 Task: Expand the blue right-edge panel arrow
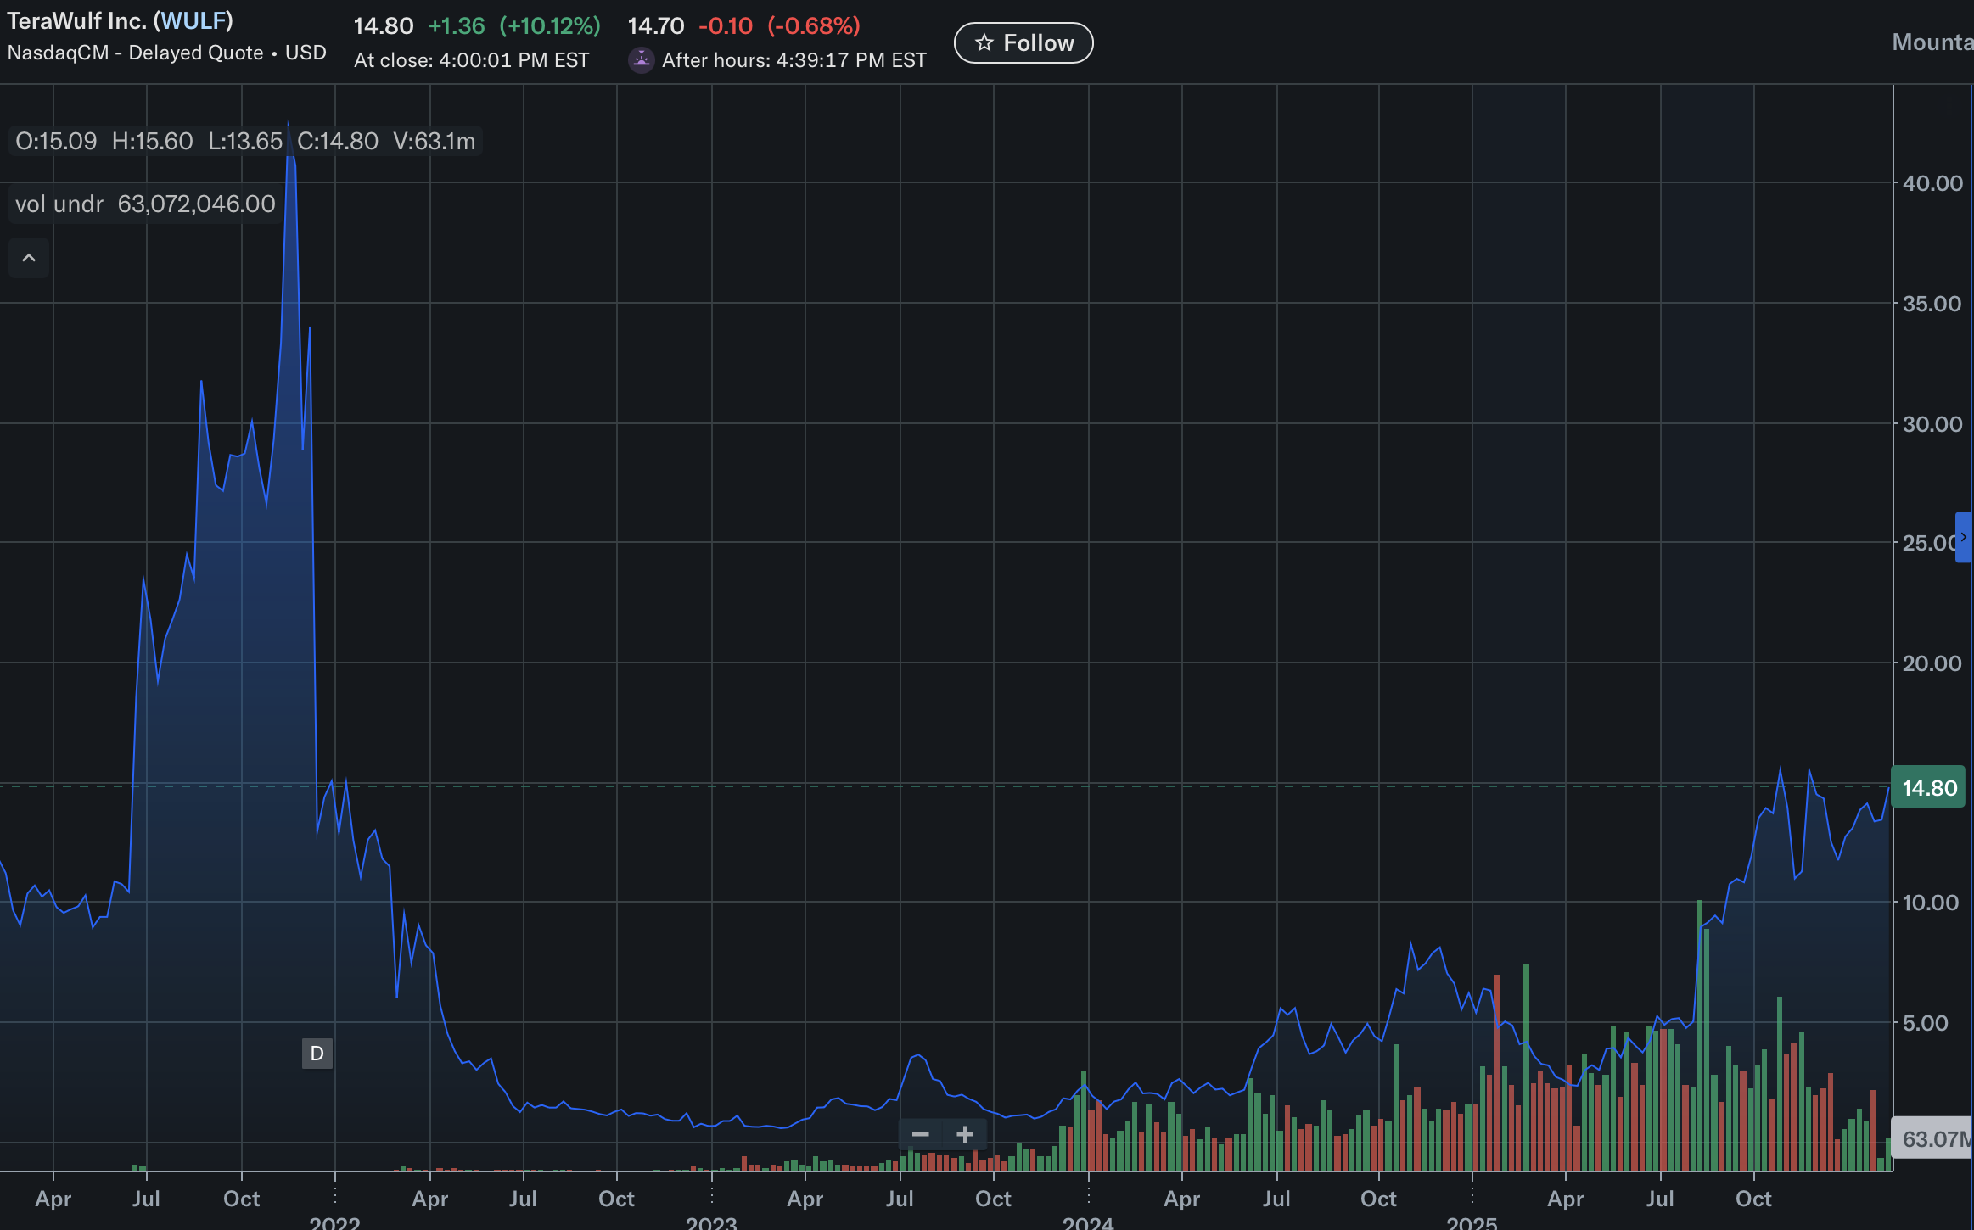[1963, 537]
